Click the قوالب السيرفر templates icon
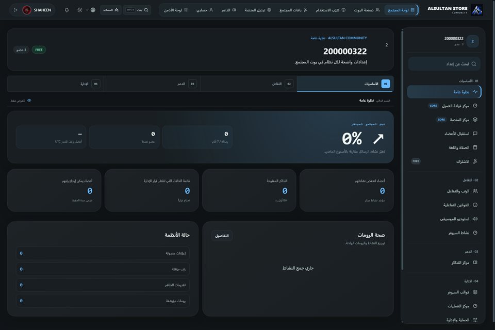Viewport: 495px width, 330px height. click(475, 292)
